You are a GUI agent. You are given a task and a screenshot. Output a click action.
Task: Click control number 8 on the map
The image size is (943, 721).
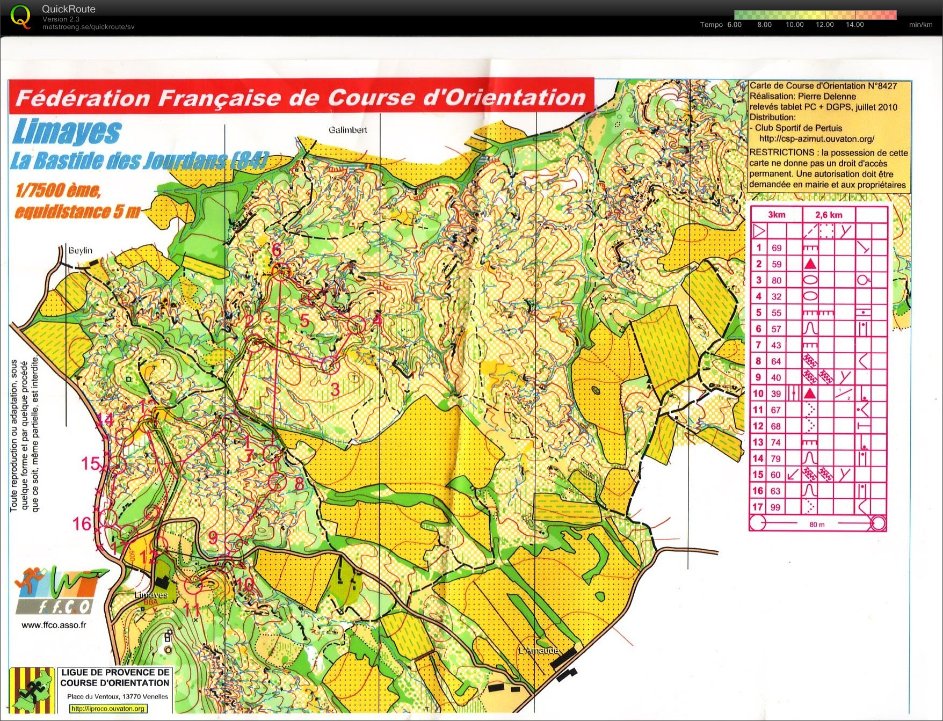click(299, 483)
